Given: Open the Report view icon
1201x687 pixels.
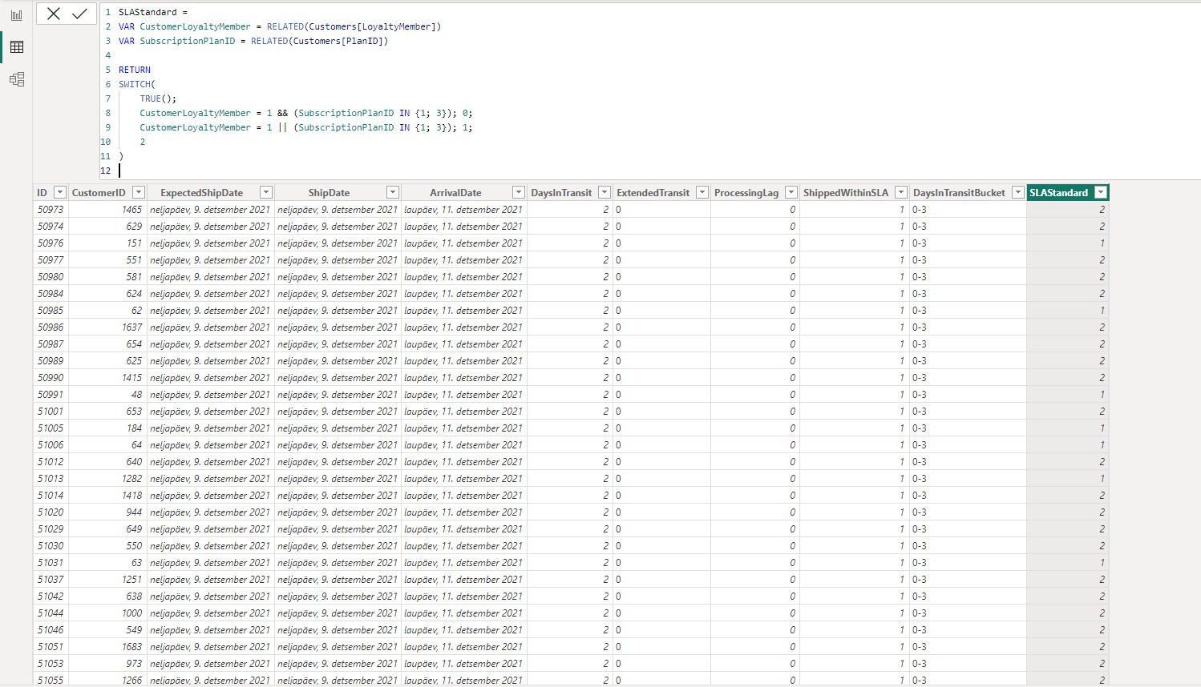Looking at the screenshot, I should (16, 15).
